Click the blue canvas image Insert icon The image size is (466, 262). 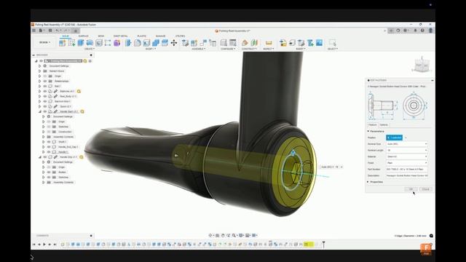click(319, 43)
